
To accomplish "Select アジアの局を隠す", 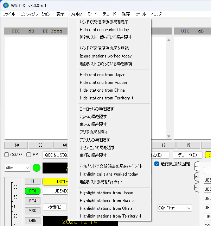I will 110,132.
